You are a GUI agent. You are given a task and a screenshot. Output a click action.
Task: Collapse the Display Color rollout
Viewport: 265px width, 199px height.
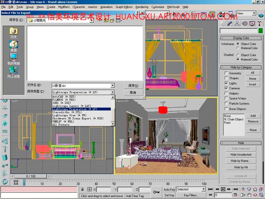[x=241, y=38]
